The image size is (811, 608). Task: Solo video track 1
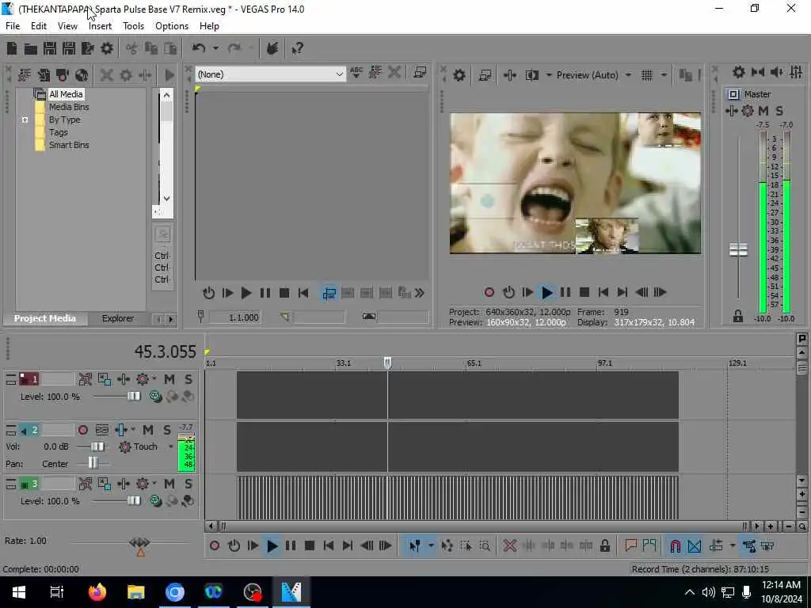click(188, 379)
